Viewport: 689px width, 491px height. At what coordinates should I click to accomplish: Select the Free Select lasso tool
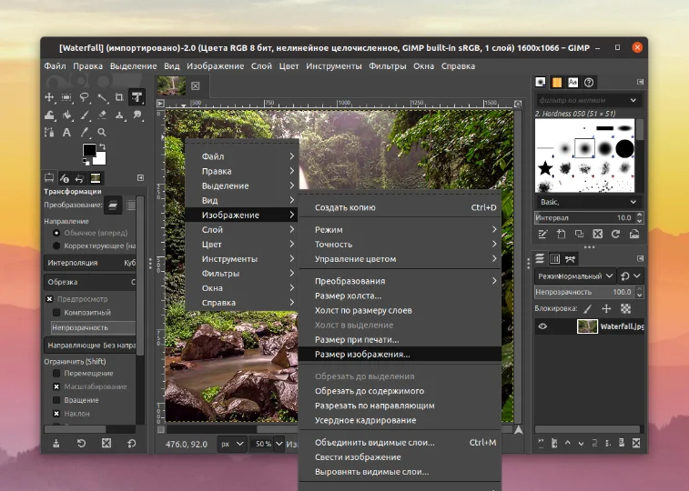click(x=84, y=97)
